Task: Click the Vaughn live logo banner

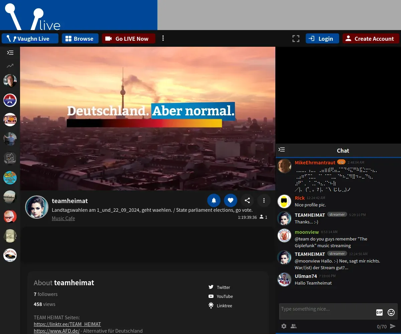Action: [79, 15]
